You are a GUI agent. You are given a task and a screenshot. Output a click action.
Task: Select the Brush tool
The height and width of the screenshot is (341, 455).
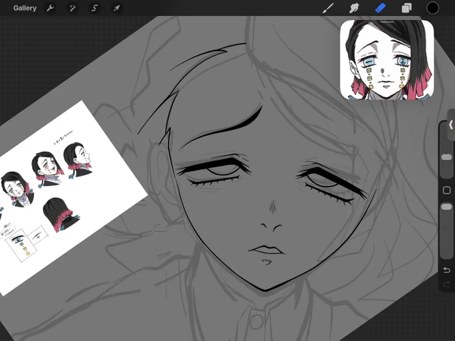(328, 8)
